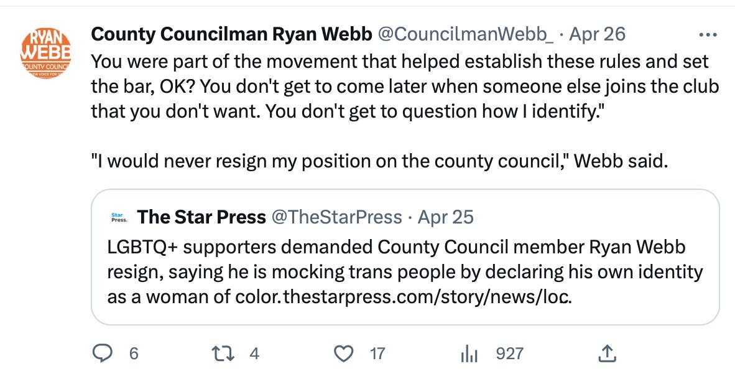Click the reply count of 6
This screenshot has width=735, height=376.
pyautogui.click(x=134, y=354)
